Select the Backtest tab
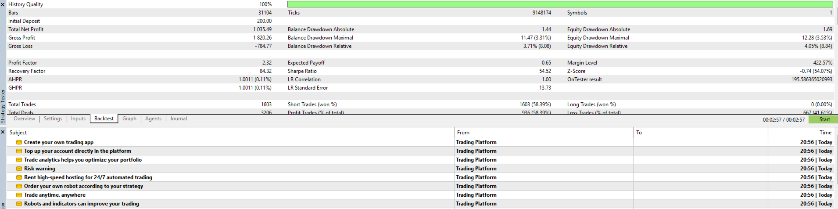 [x=104, y=119]
